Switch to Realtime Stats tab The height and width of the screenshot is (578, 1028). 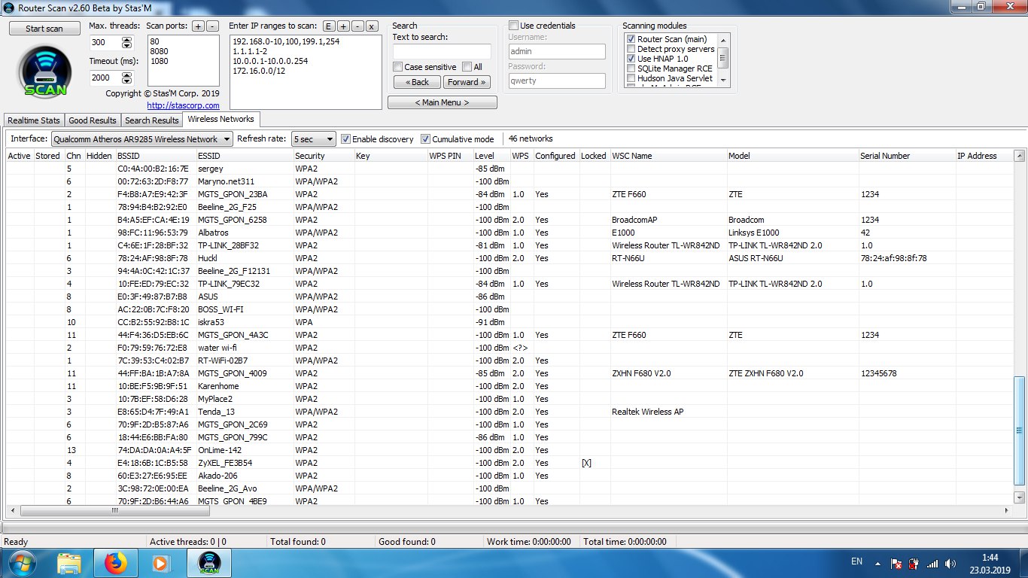[x=33, y=120]
